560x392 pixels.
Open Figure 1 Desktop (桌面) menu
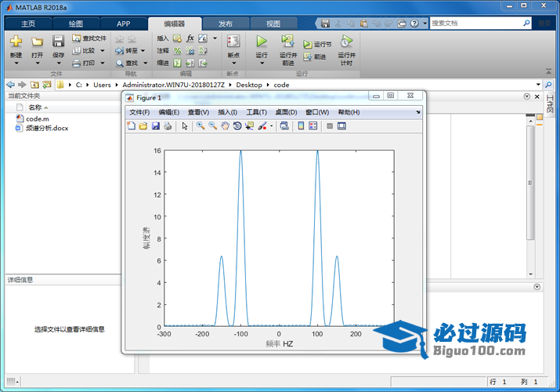click(x=286, y=112)
